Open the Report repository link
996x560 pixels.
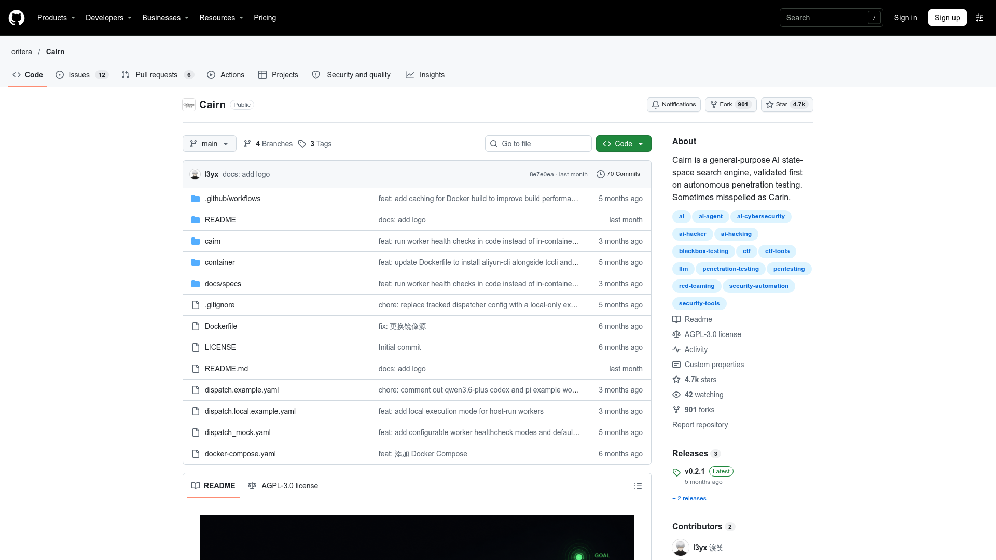click(700, 425)
